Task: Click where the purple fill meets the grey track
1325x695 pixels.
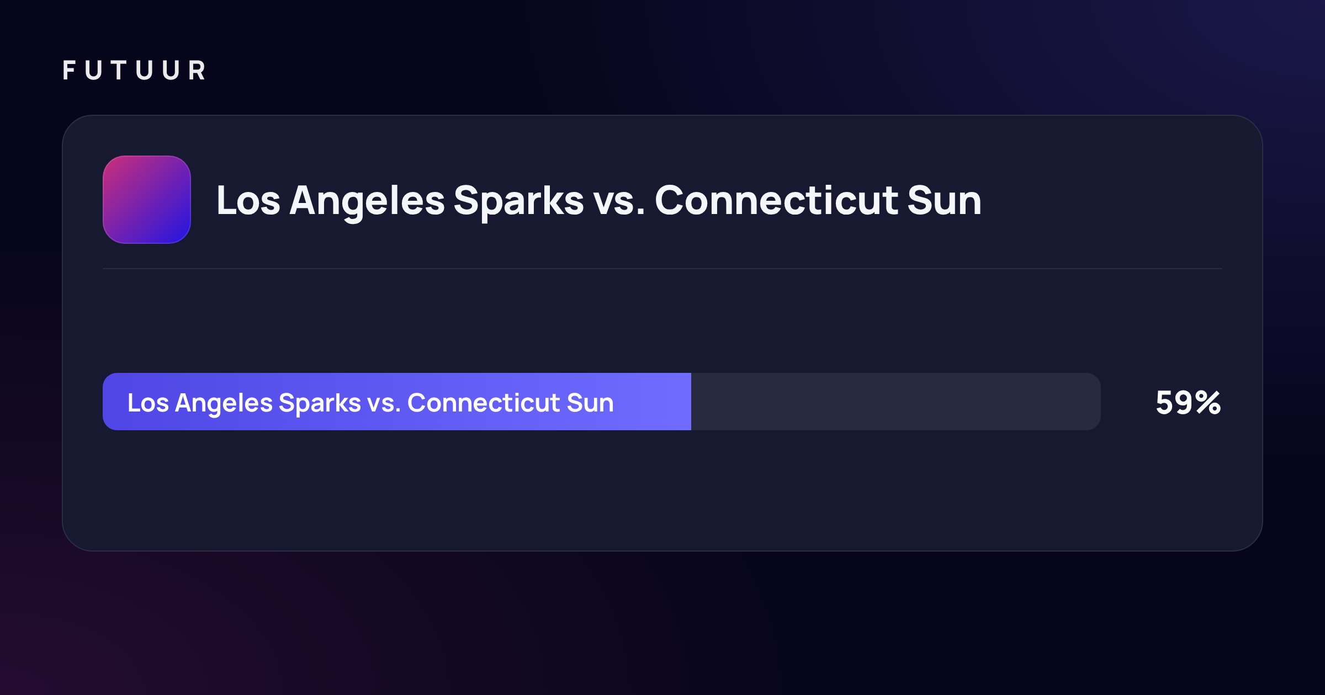Action: 691,402
